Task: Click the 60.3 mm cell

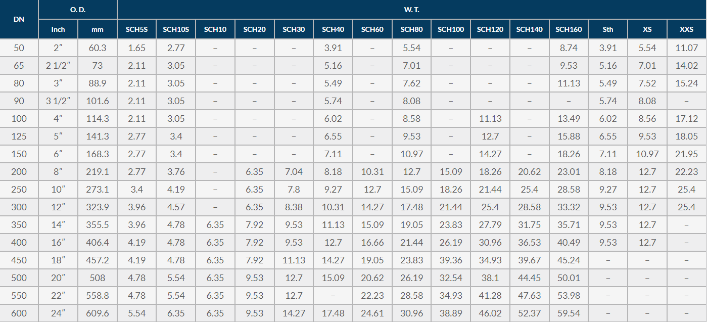Action: [98, 48]
